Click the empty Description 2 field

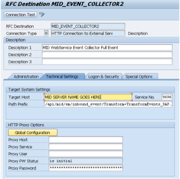click(x=107, y=55)
